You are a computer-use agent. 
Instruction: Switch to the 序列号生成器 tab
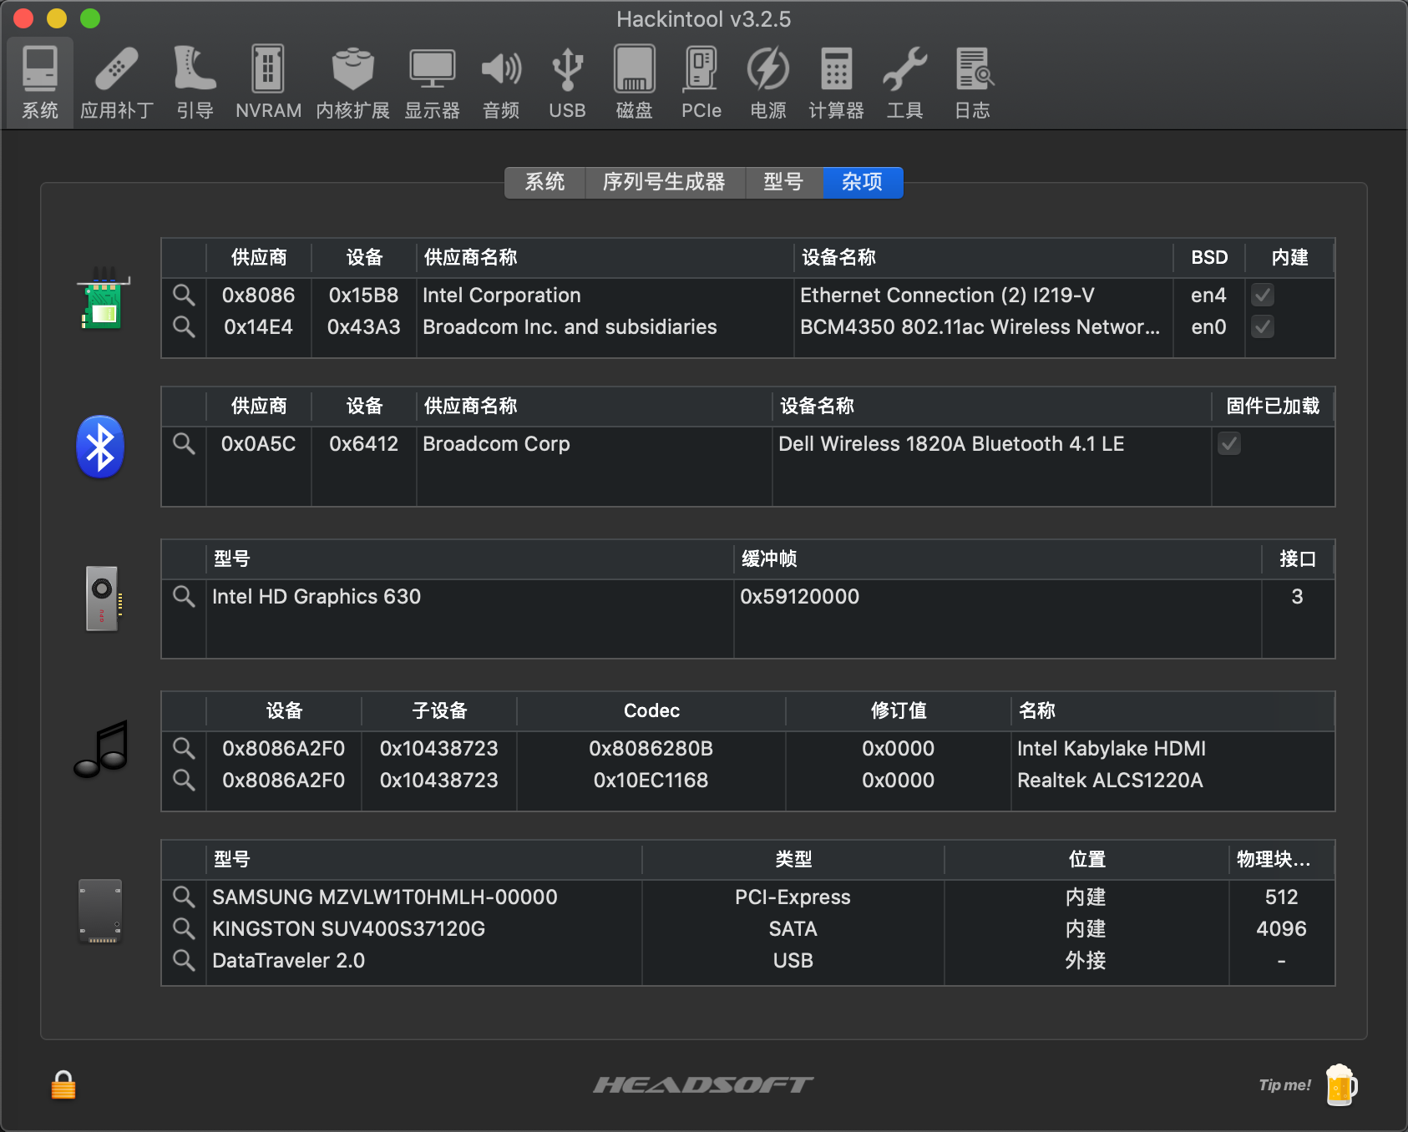pyautogui.click(x=664, y=182)
